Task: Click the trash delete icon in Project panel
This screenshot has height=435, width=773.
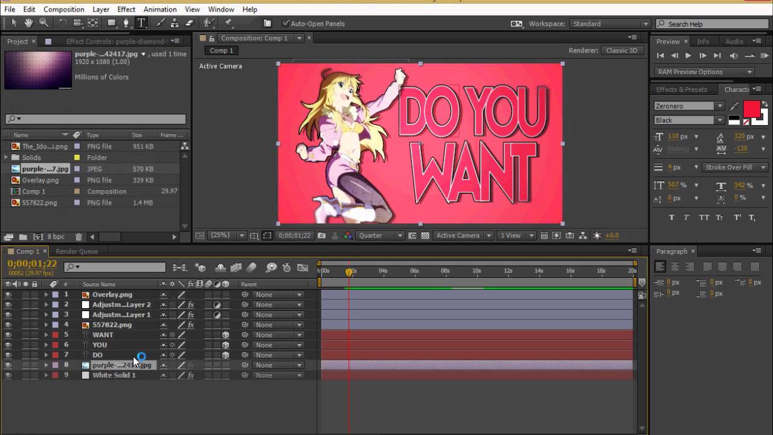Action: tap(79, 237)
